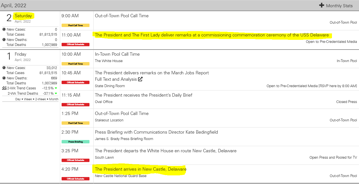Click the Official Schedule badge under 11:15 AM
The height and width of the screenshot is (184, 359).
click(76, 105)
